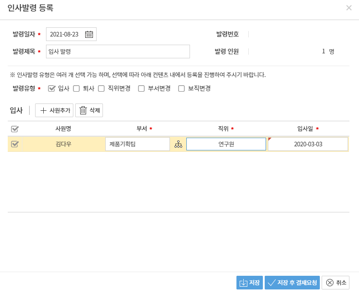This screenshot has width=359, height=294.
Task: Toggle the select-all checkbox in table header
Action: (15, 129)
